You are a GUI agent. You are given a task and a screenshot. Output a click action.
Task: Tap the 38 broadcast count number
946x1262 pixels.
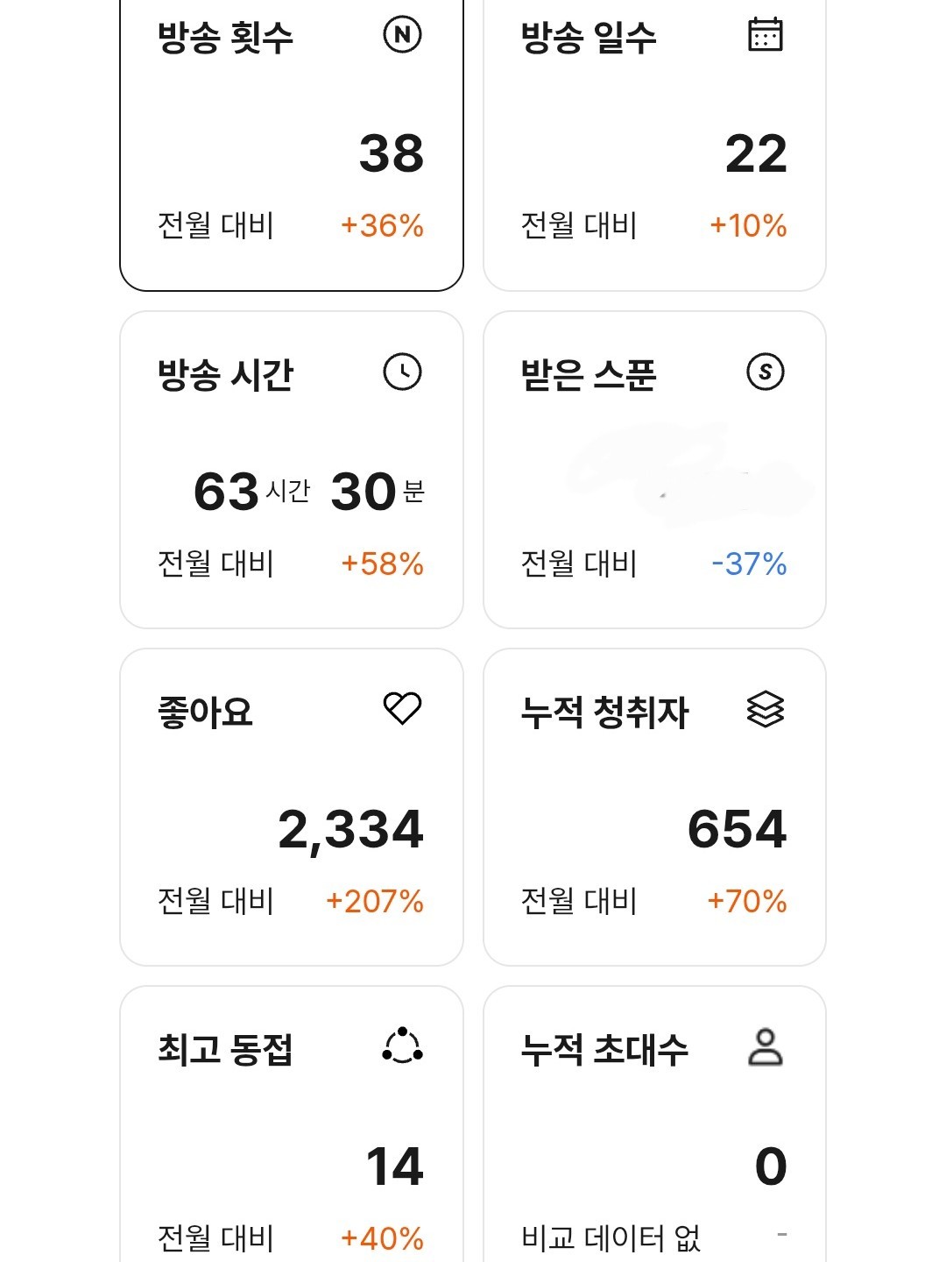coord(392,154)
